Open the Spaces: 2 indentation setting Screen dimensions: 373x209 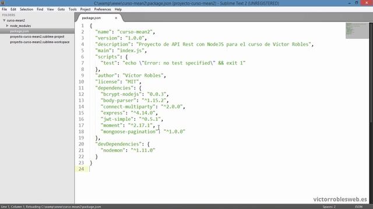click(x=329, y=207)
